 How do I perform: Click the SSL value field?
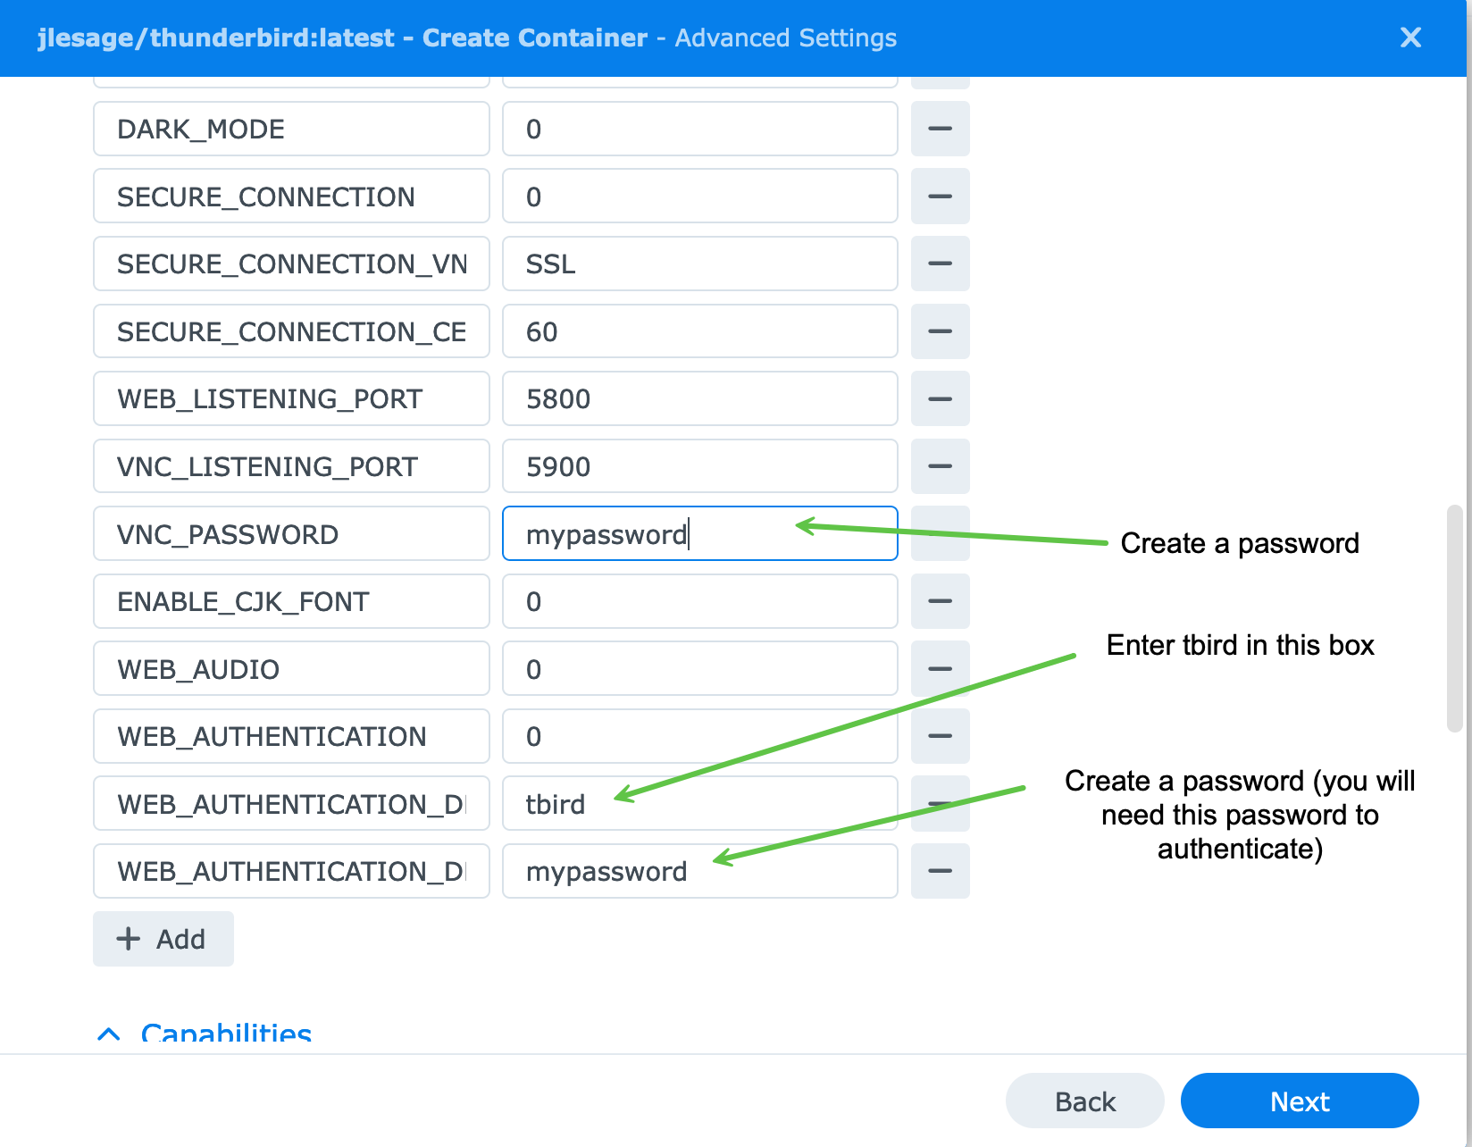(x=699, y=264)
